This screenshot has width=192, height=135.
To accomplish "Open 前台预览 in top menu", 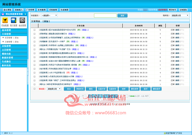I will (7, 10).
